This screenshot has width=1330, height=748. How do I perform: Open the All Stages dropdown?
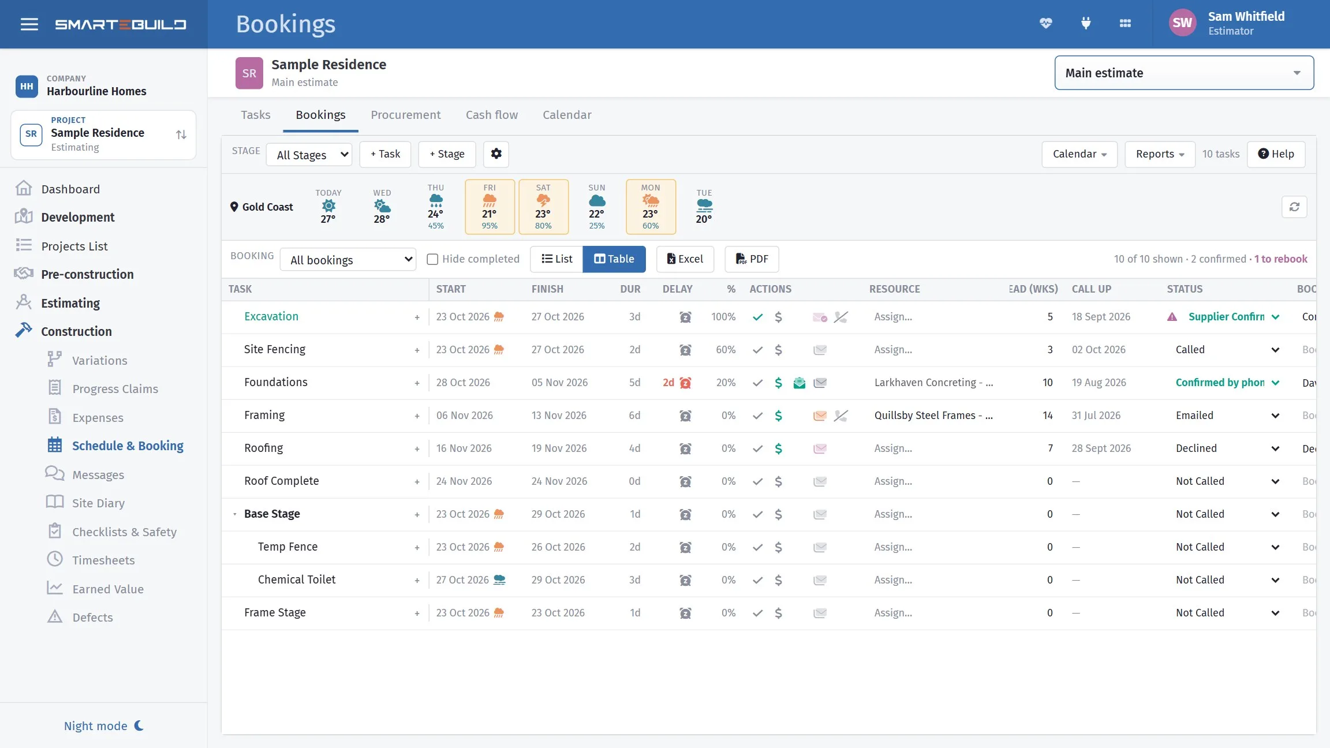point(309,155)
